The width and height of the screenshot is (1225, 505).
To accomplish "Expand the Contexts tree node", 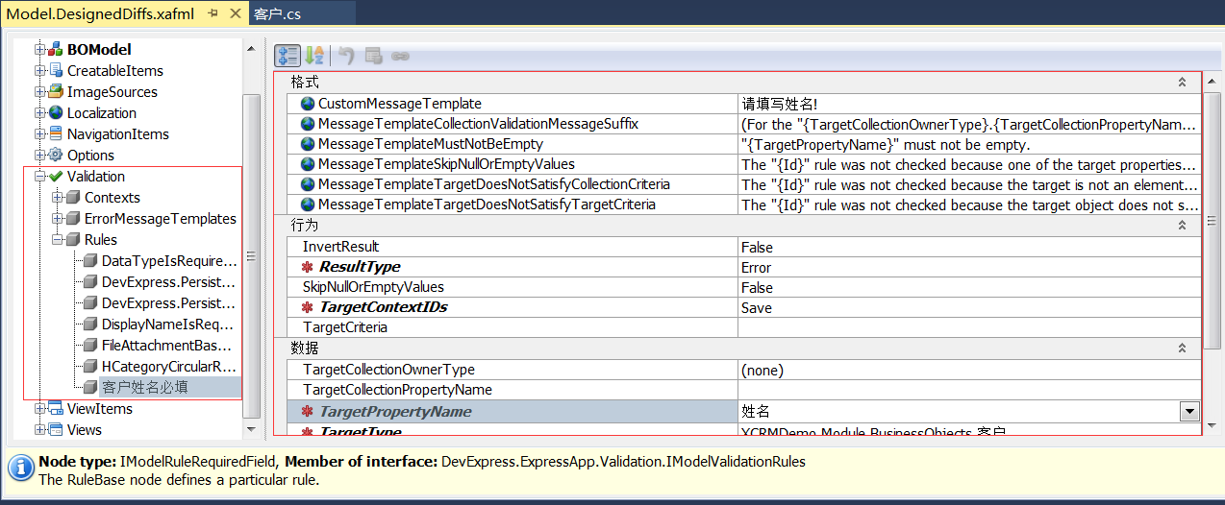I will [x=58, y=197].
